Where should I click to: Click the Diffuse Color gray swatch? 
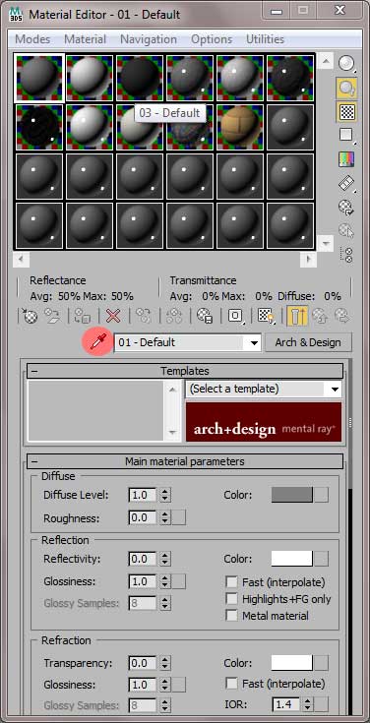292,495
